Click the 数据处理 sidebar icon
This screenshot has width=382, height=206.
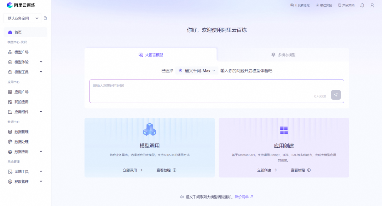10,142
